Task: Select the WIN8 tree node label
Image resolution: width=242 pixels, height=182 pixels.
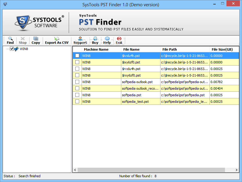Action: click(24, 49)
